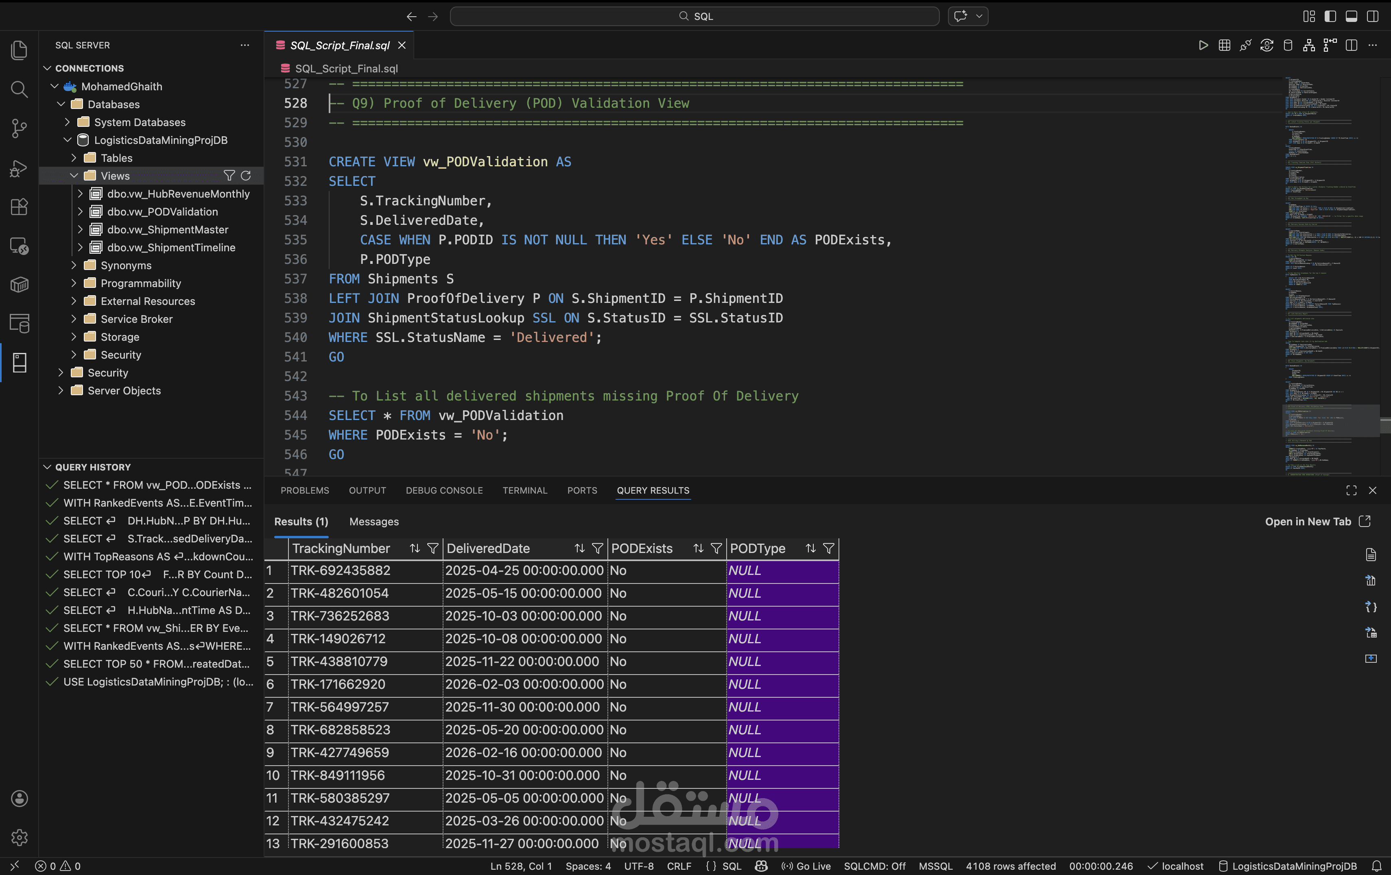Switch results to text view icon

pos(1371,555)
